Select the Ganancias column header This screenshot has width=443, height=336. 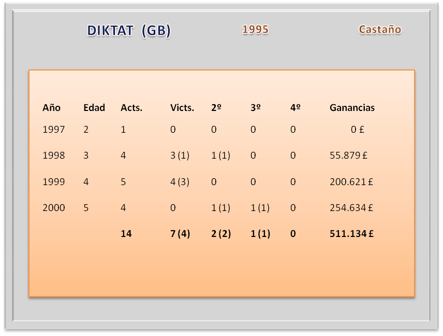point(352,108)
